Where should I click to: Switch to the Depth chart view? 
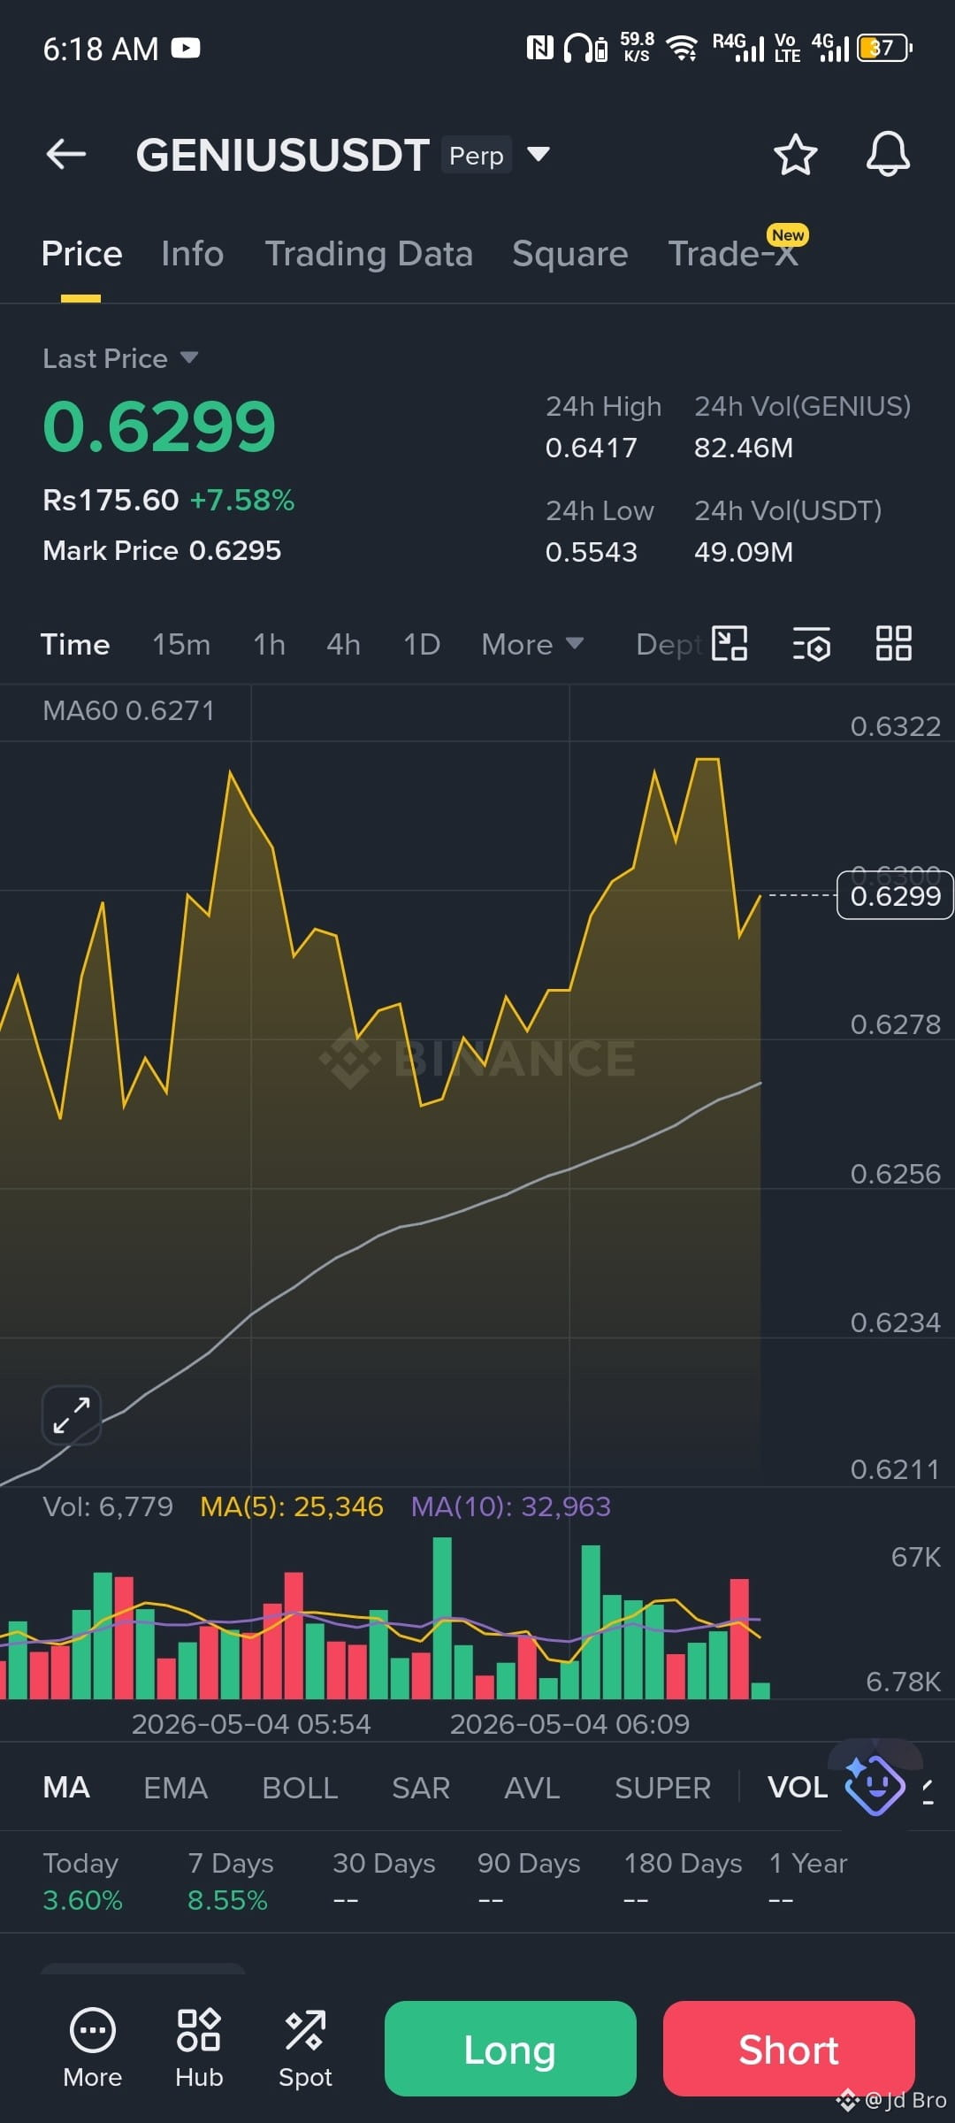click(x=669, y=644)
